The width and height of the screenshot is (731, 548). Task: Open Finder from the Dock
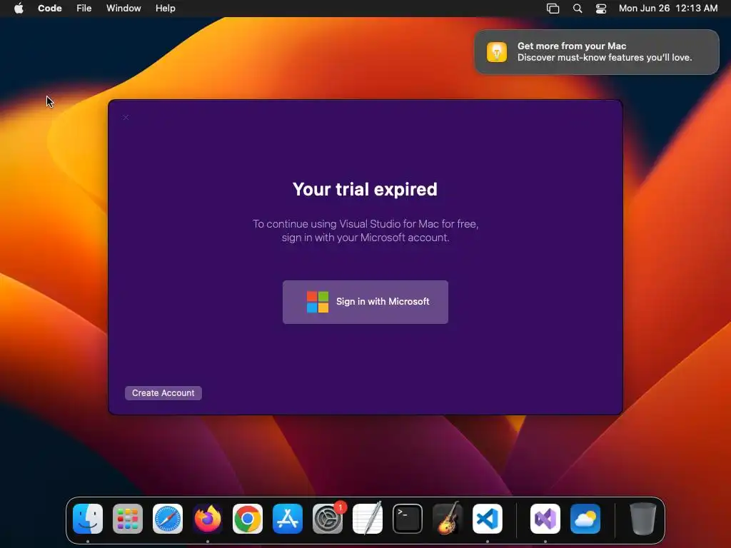click(x=88, y=519)
